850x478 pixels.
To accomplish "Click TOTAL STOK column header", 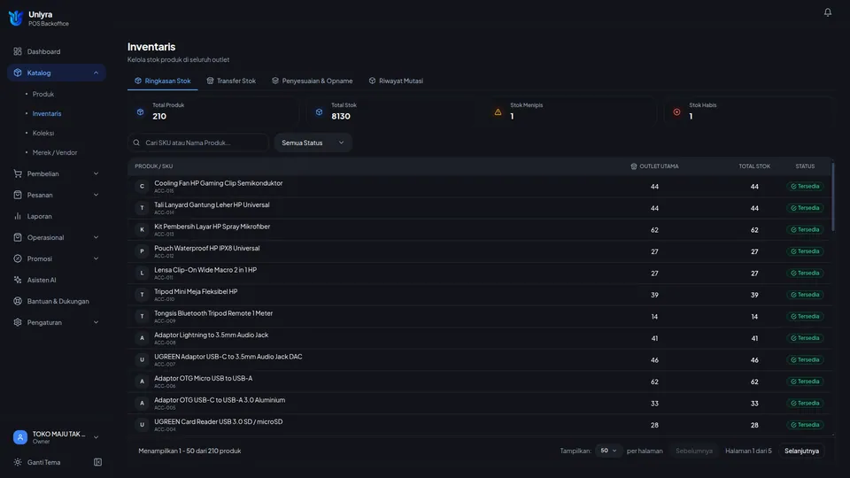I will click(754, 166).
